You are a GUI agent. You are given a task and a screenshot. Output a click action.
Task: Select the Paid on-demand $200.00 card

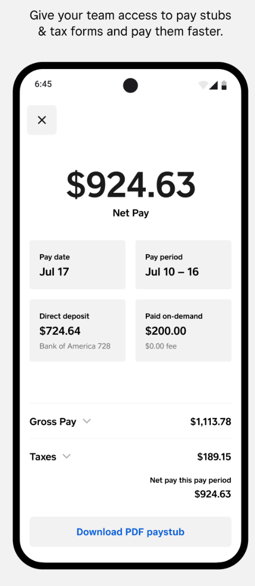[x=183, y=330]
